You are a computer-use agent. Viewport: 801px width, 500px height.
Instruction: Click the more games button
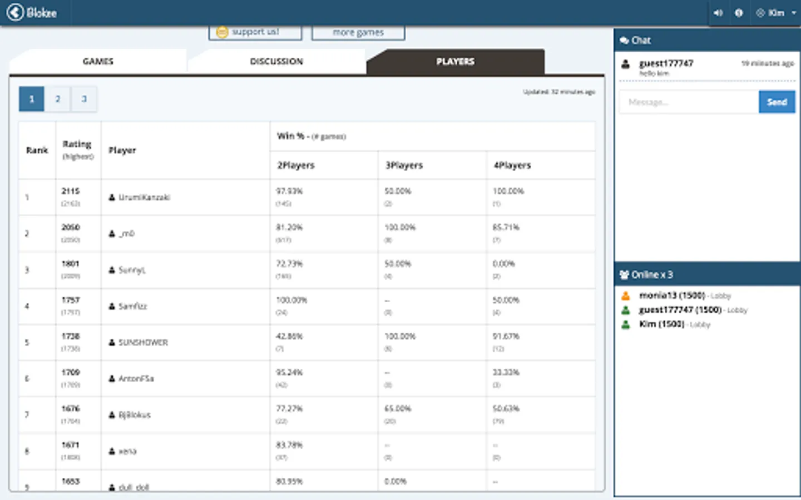coord(358,32)
